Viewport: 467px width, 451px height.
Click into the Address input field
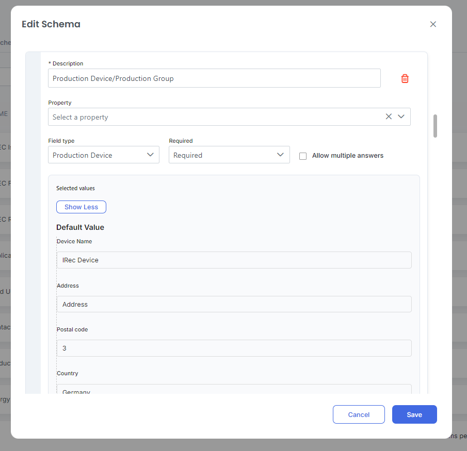click(234, 304)
